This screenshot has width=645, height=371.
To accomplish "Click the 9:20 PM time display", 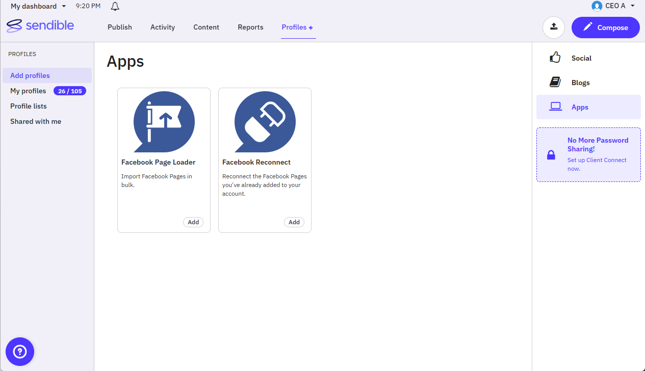I will [88, 6].
